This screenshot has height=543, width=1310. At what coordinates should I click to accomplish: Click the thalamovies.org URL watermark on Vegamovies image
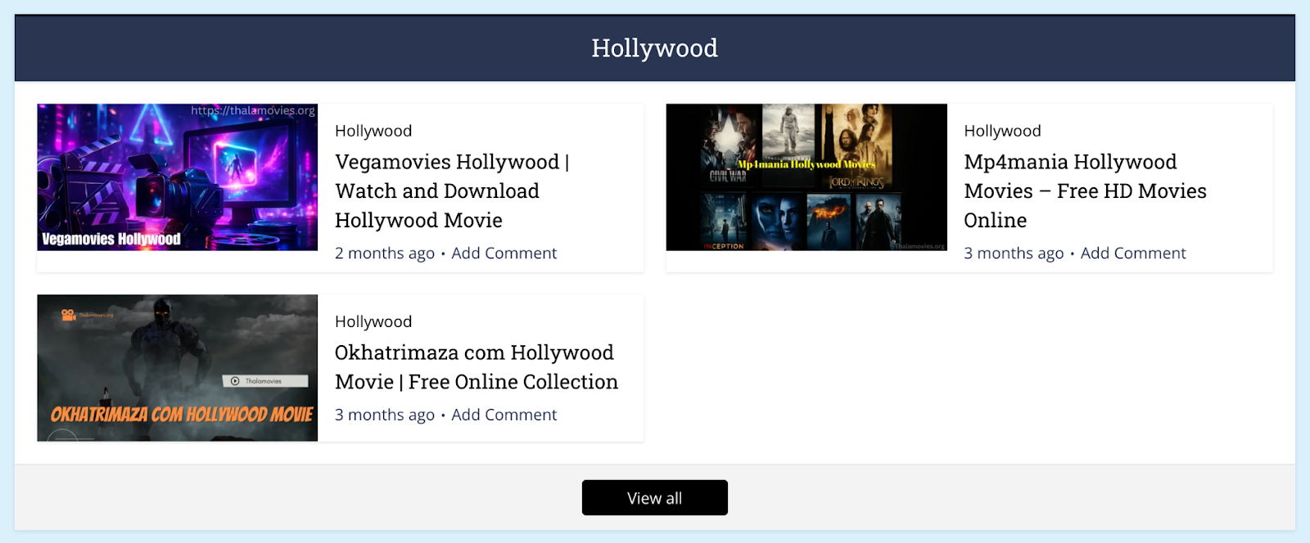click(x=252, y=110)
